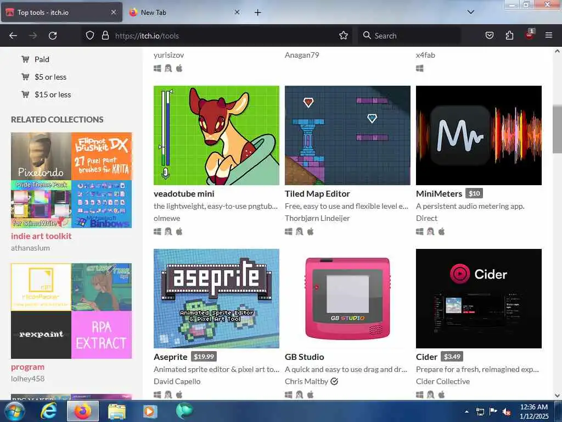
Task: Switch to Top tools - itch.io tab
Action: pos(61,12)
